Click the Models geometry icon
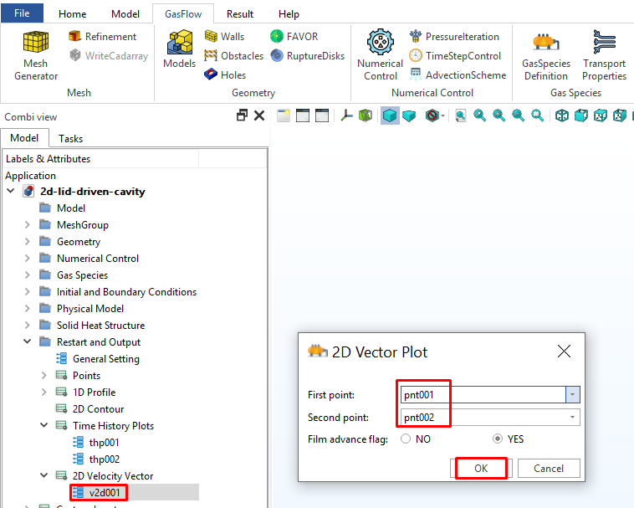Image resolution: width=634 pixels, height=508 pixels. tap(179, 49)
